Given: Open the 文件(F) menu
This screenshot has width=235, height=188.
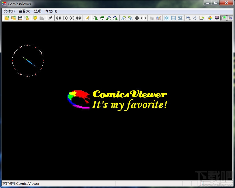Looking at the screenshot, I should (9, 11).
